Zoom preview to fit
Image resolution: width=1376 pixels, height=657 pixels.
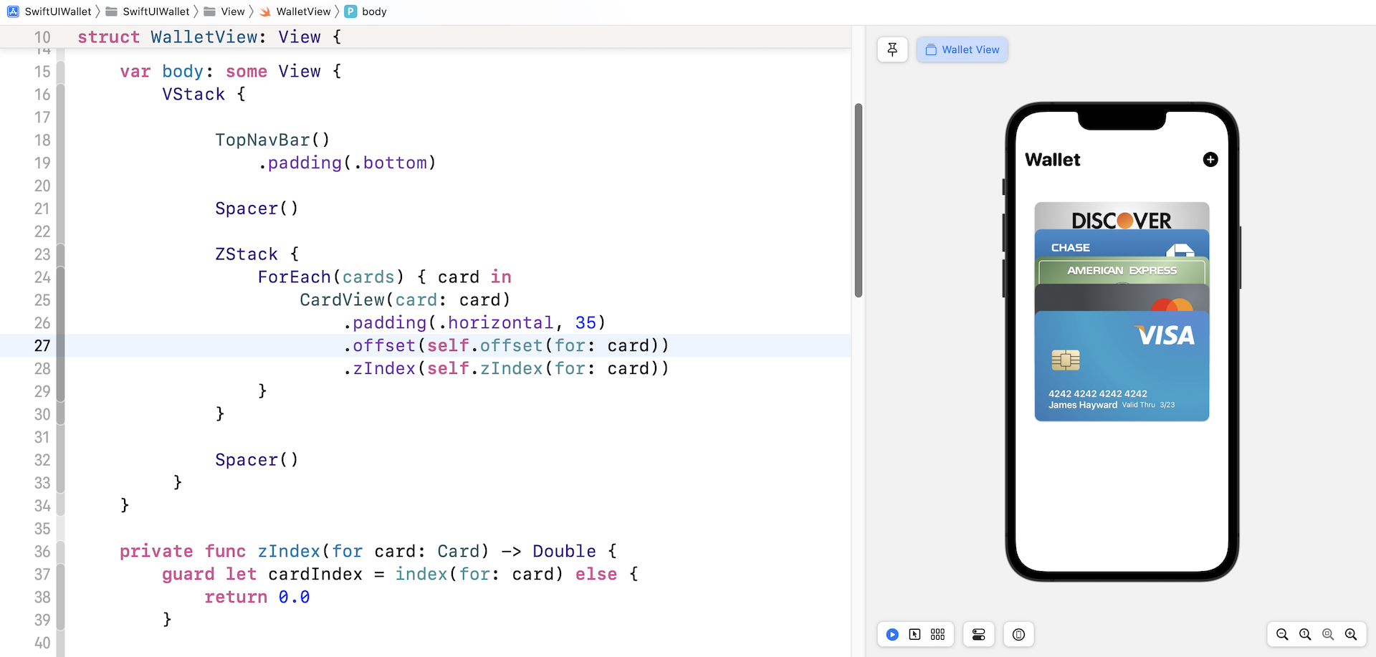1328,634
